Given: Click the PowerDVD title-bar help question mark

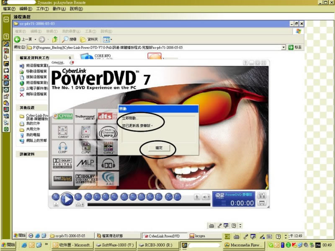Looking at the screenshot, I should point(245,63).
